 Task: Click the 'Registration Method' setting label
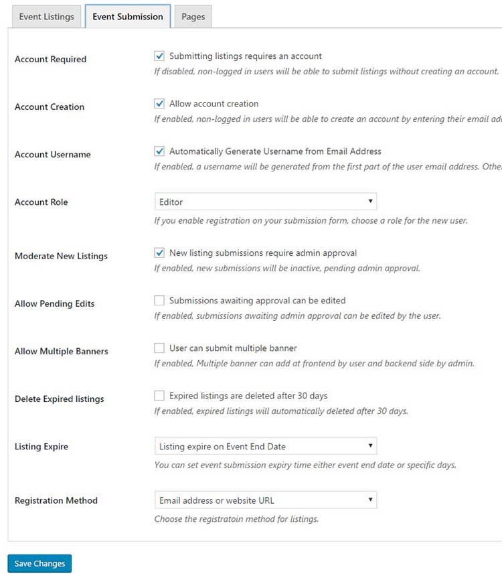click(x=56, y=501)
